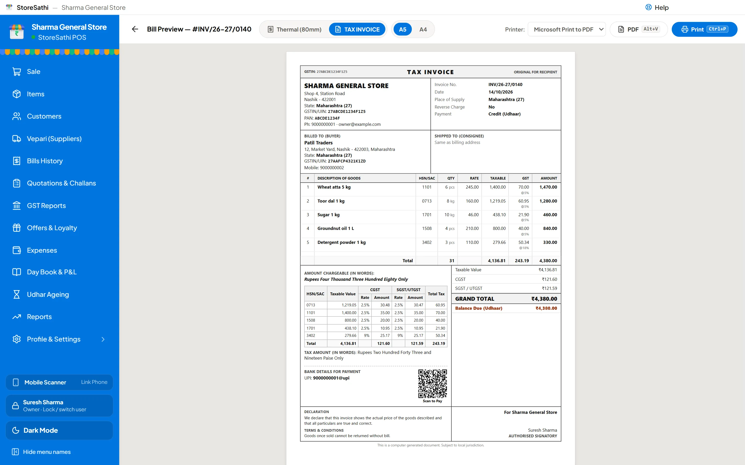Lock or switch user Suresh Sharma
This screenshot has width=745, height=465.
(x=59, y=406)
